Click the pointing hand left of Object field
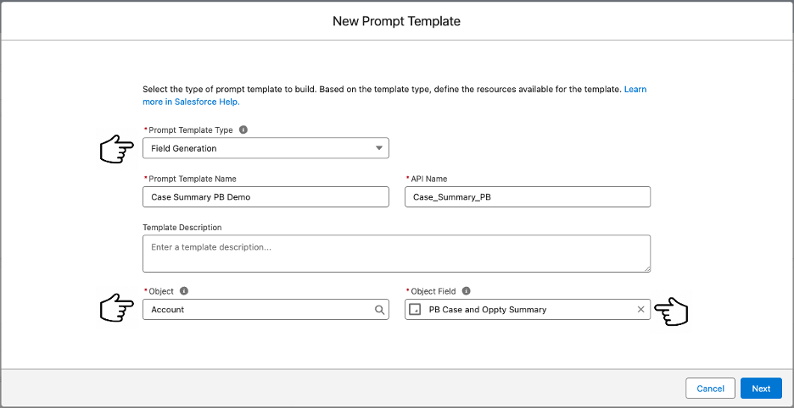This screenshot has width=794, height=408. pos(116,308)
